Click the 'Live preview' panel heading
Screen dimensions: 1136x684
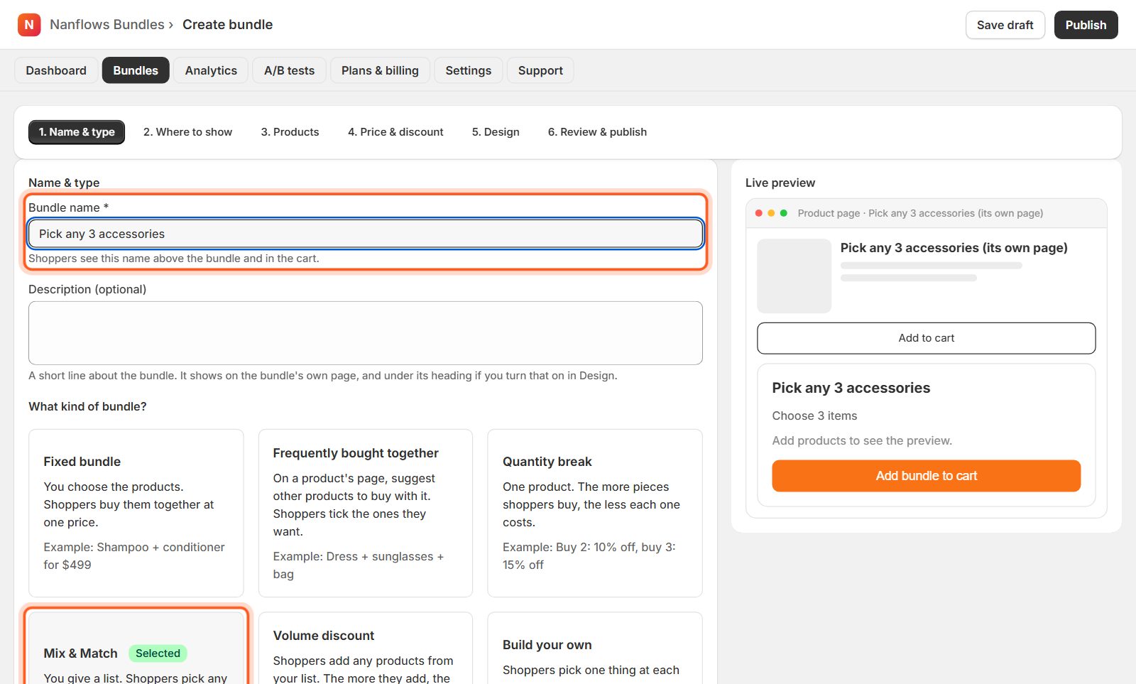point(780,183)
